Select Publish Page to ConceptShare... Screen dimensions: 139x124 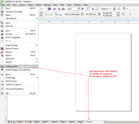tap(19, 70)
